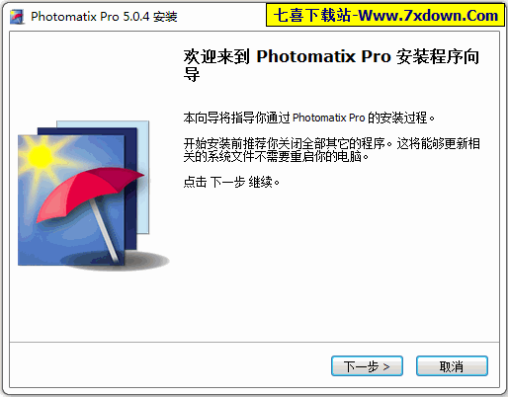This screenshot has height=397, width=508.
Task: Click the Photomatix icon in title bar
Action: pos(17,17)
